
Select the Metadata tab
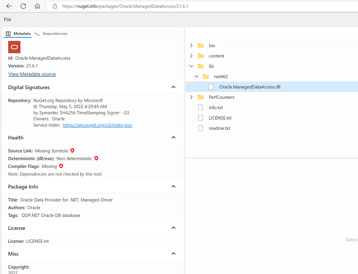click(22, 34)
